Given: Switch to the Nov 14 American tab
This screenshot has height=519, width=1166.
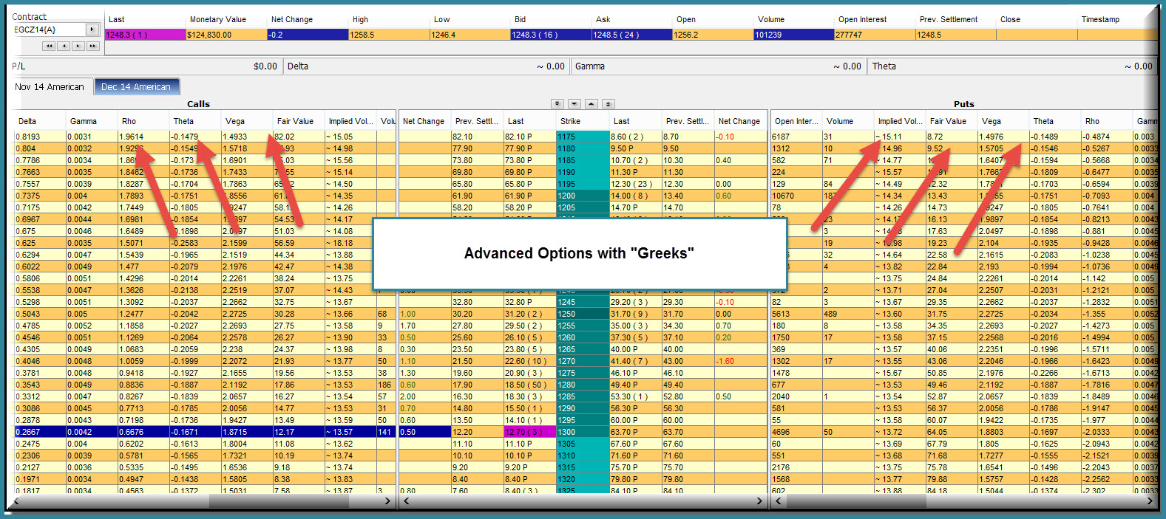Looking at the screenshot, I should (x=50, y=87).
